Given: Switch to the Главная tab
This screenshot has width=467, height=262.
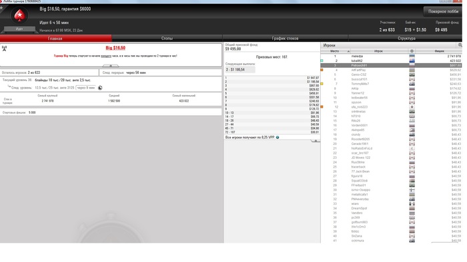Looking at the screenshot, I should (55, 39).
